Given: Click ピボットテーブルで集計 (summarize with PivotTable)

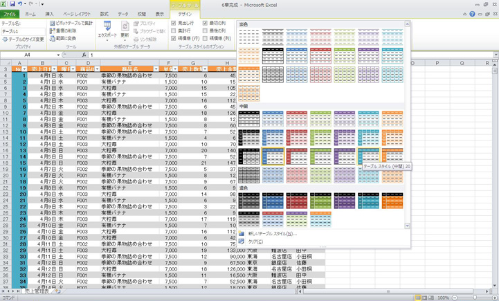Looking at the screenshot, I should tap(74, 24).
